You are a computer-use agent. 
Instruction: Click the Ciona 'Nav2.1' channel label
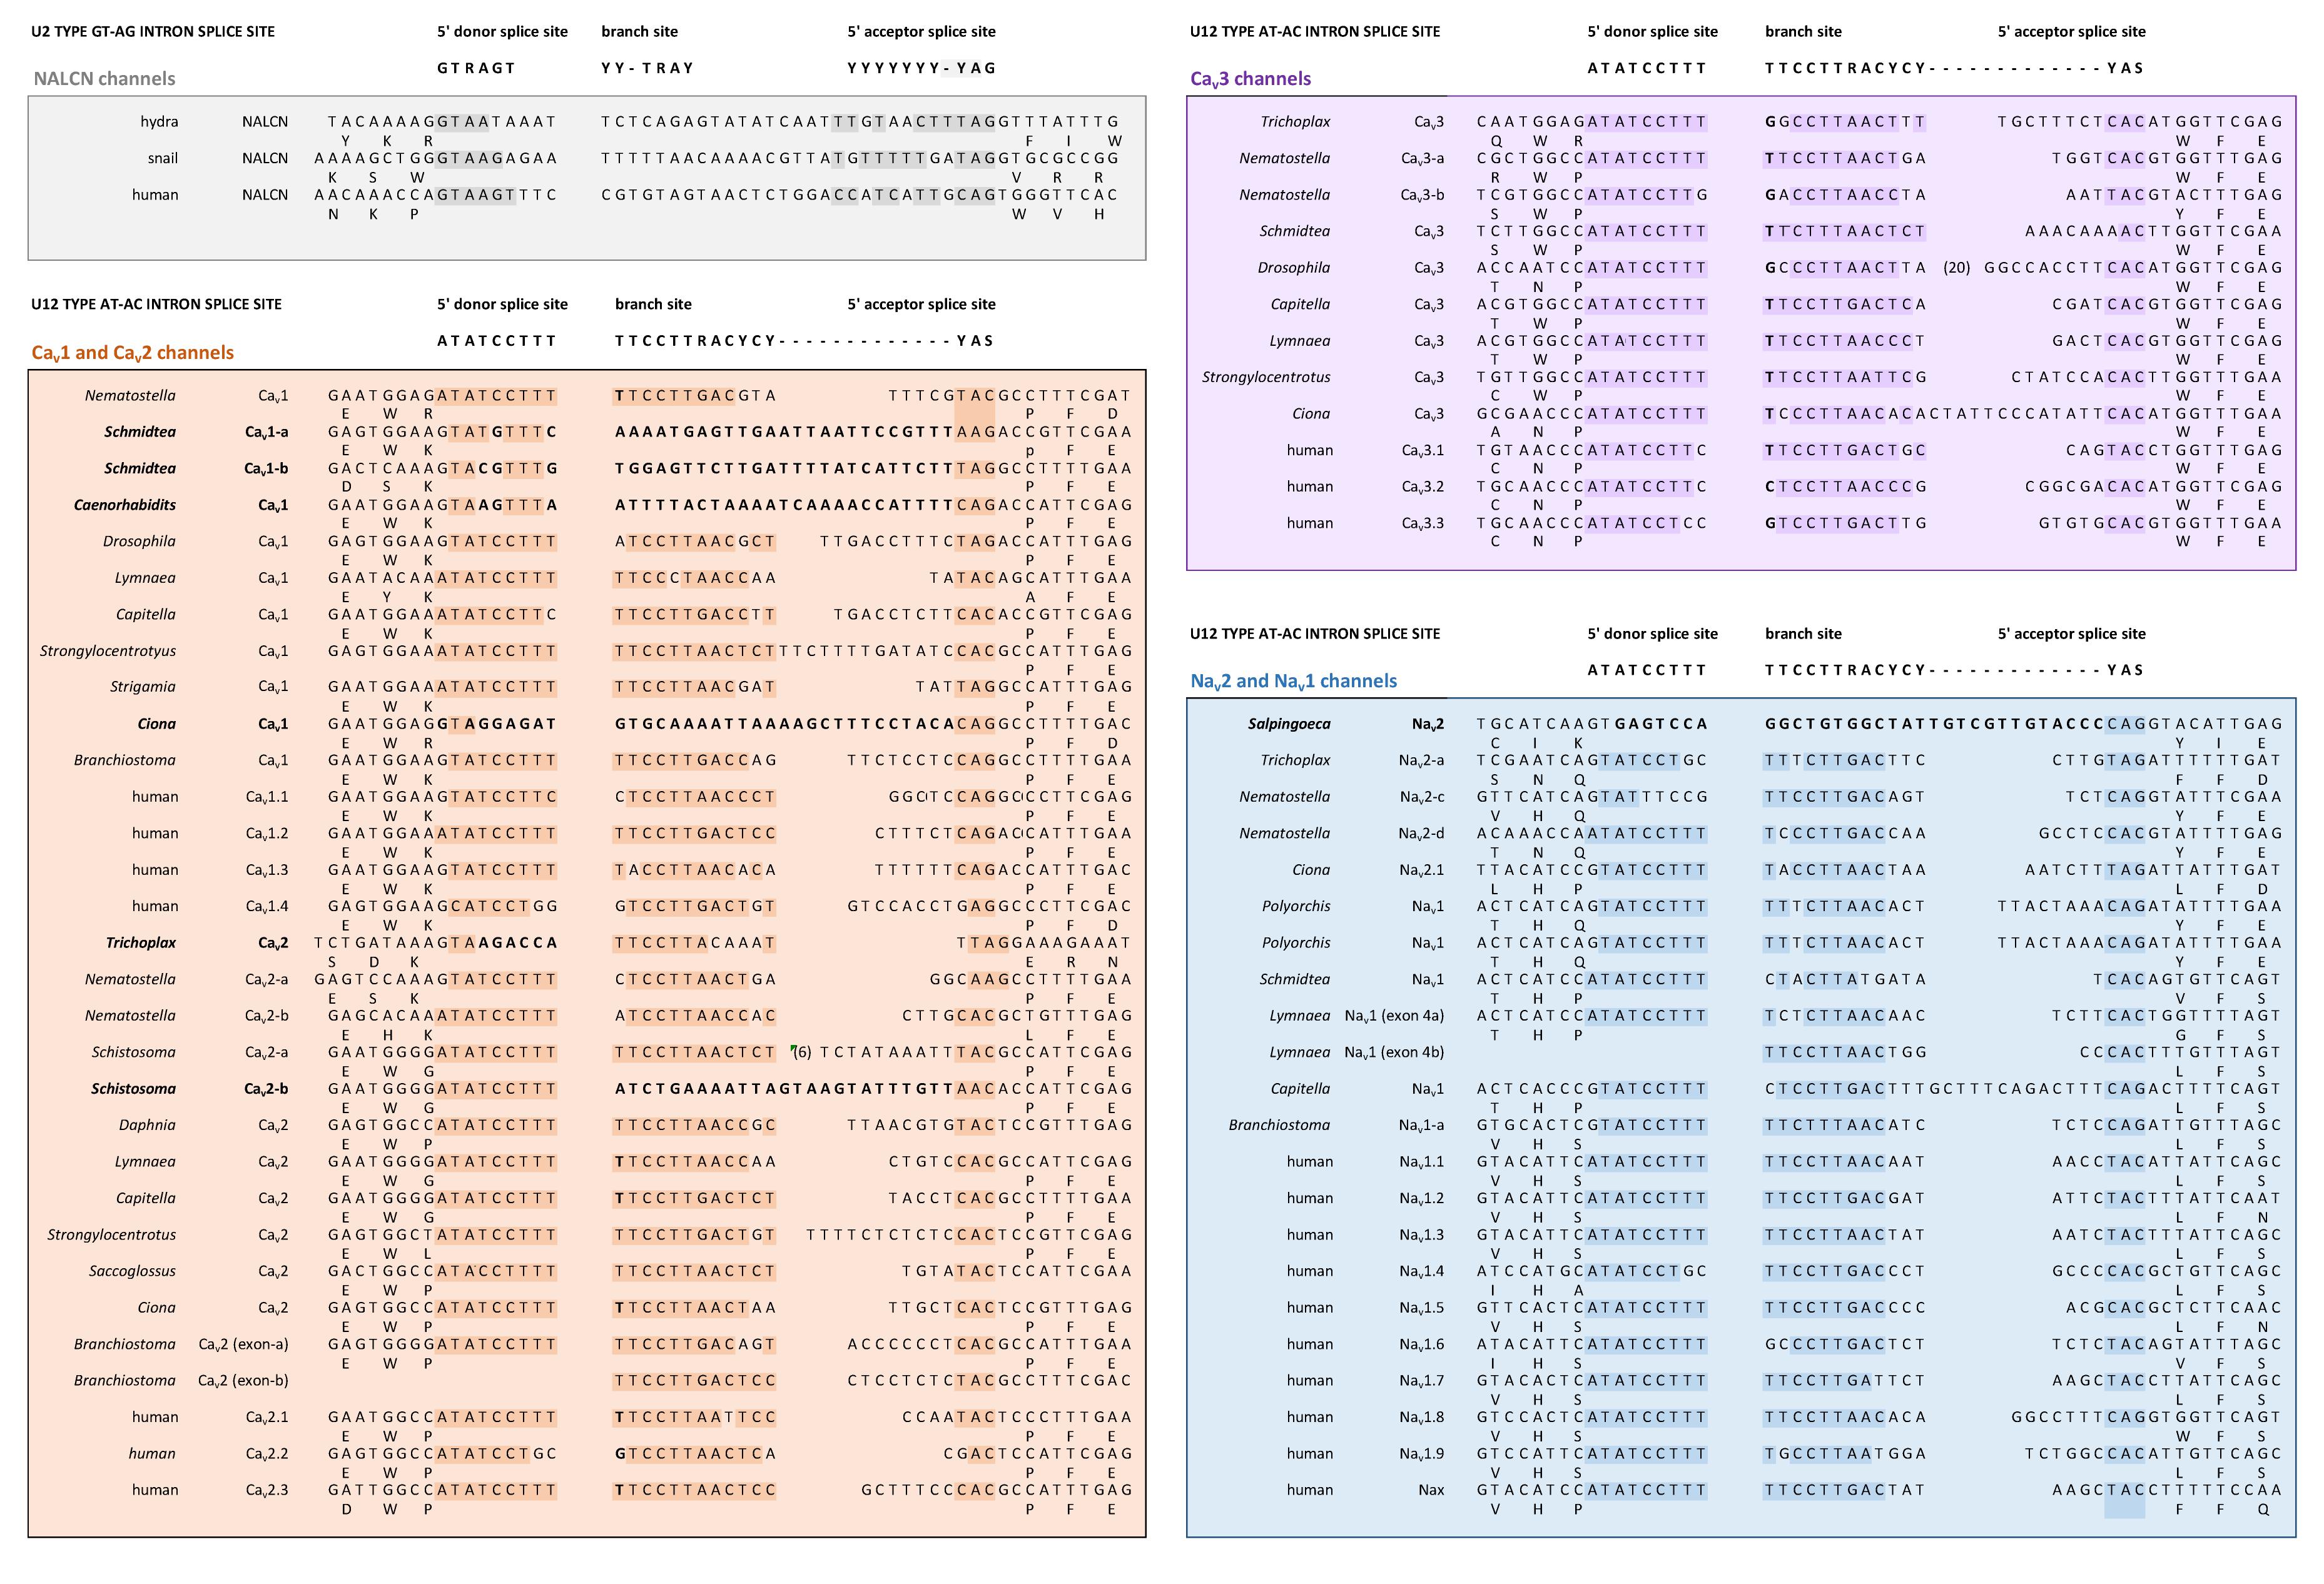(x=1422, y=870)
